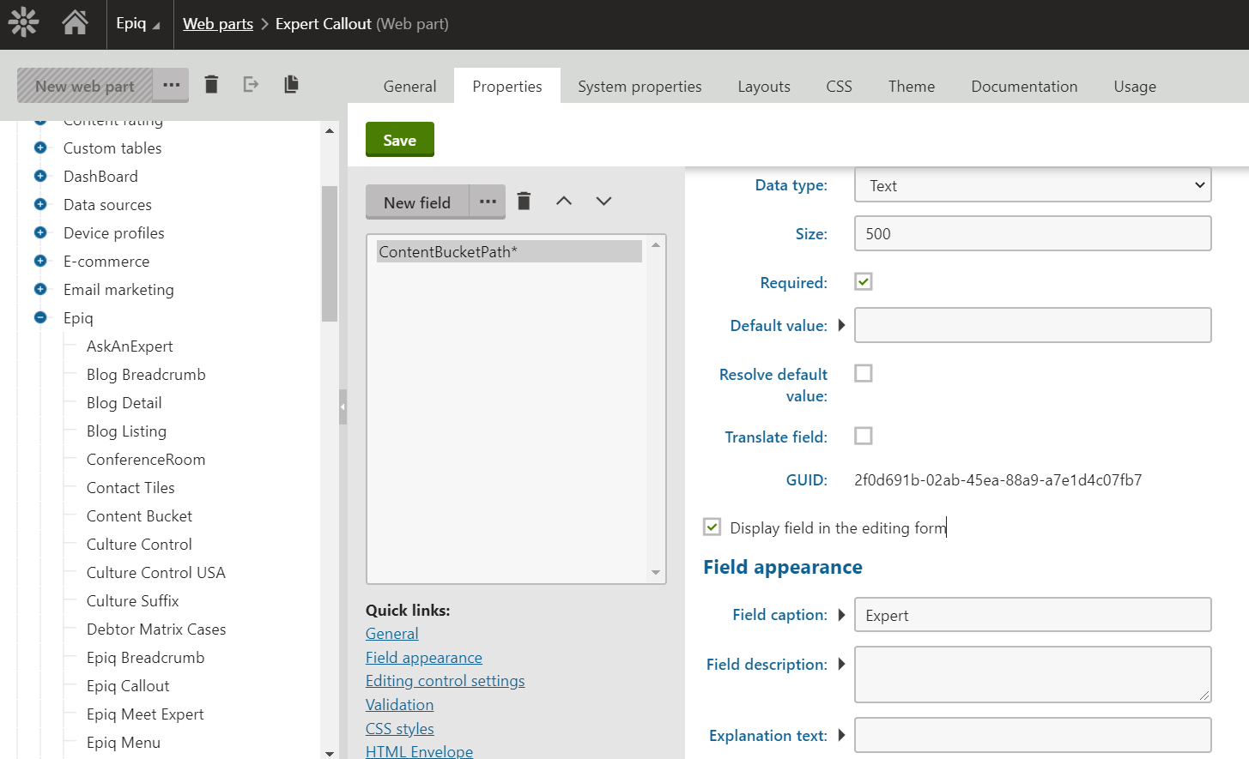Open the Data type dropdown
The height and width of the screenshot is (759, 1249).
coord(1032,185)
